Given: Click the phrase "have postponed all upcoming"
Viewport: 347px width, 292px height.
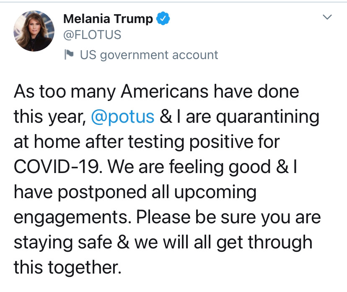Looking at the screenshot, I should coord(135,192).
